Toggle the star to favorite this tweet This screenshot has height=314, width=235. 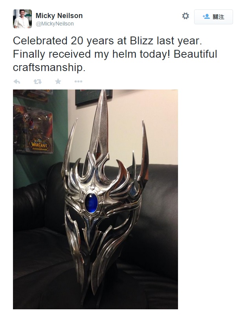click(58, 81)
